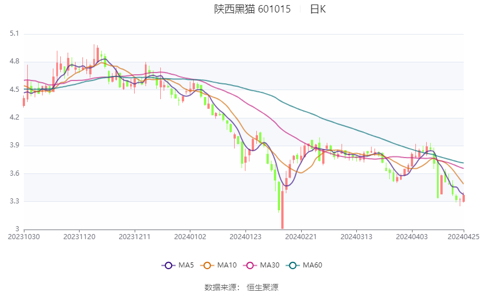The width and height of the screenshot is (483, 293).
Task: Click the pink MA30 legend circle marker
Action: (x=249, y=265)
